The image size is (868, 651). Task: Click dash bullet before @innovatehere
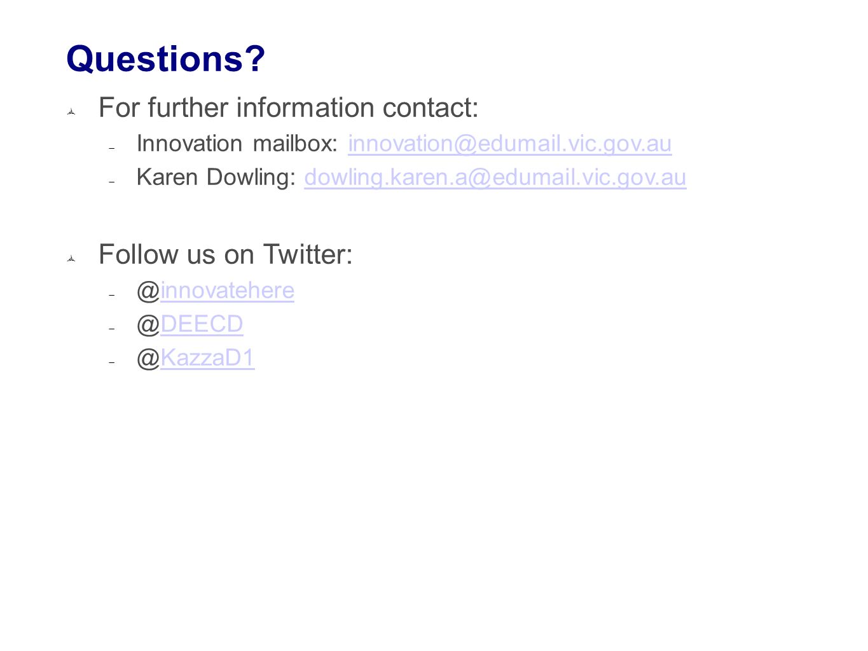(111, 295)
